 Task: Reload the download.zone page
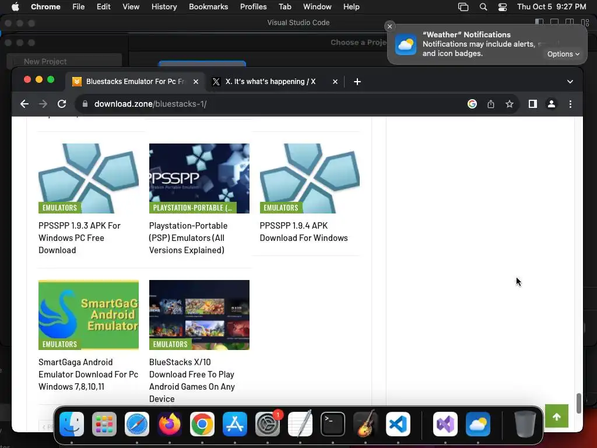tap(62, 104)
